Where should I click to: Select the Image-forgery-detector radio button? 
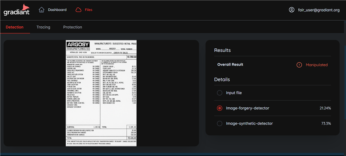tap(219, 108)
